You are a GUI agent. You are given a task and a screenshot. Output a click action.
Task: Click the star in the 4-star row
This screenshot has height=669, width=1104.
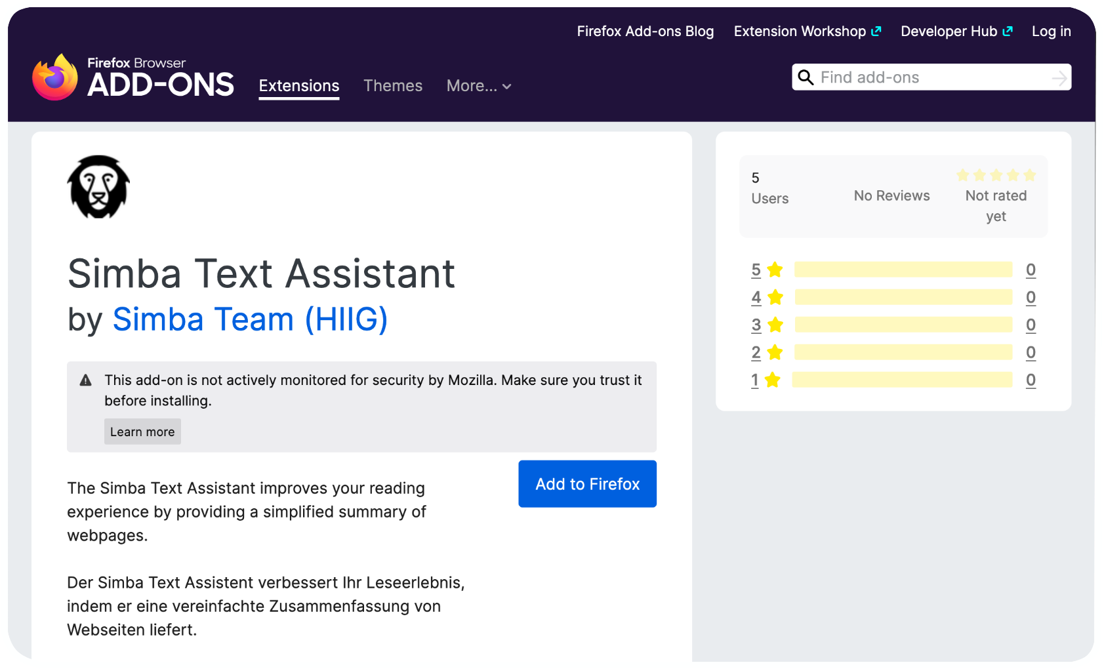(775, 297)
